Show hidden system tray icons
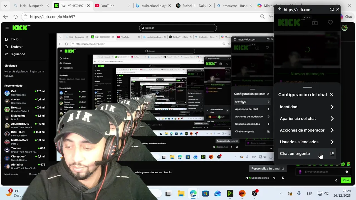Viewport: 356px width, 200px height. point(281,194)
